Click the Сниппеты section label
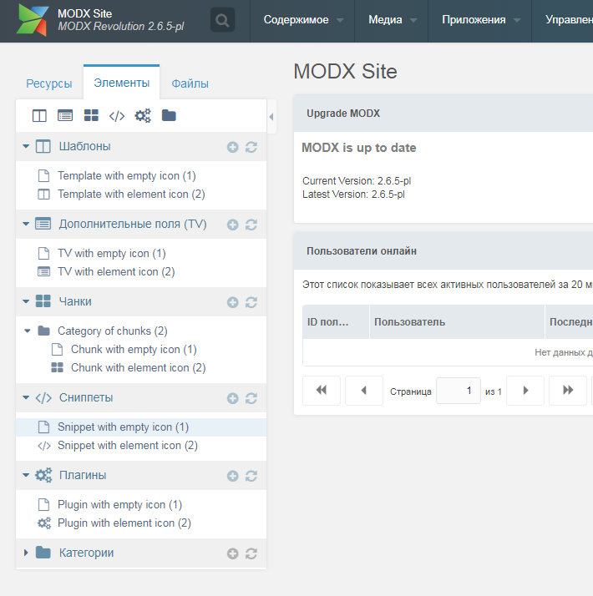This screenshot has height=596, width=593. point(86,397)
